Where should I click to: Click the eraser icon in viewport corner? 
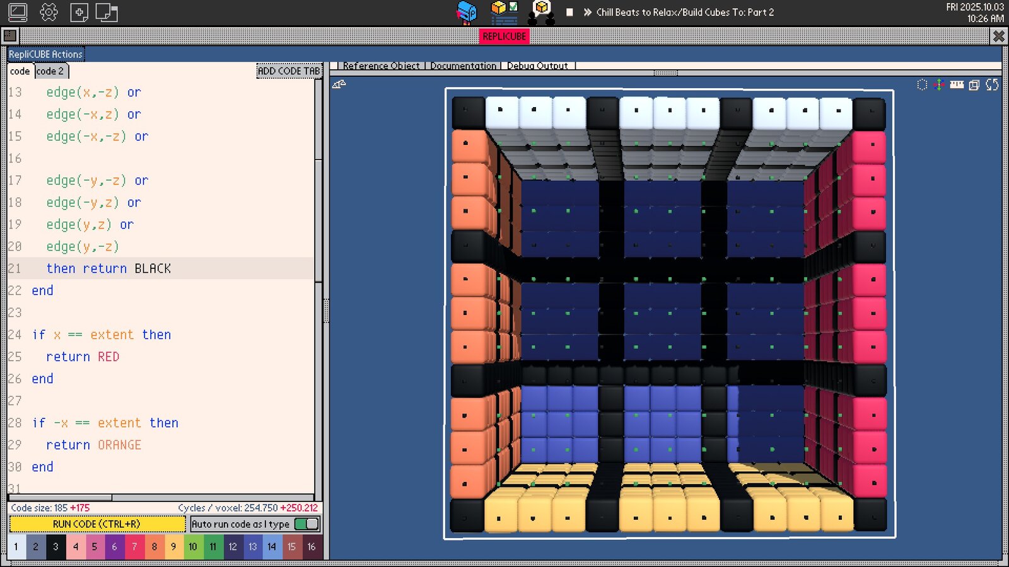[x=339, y=84]
